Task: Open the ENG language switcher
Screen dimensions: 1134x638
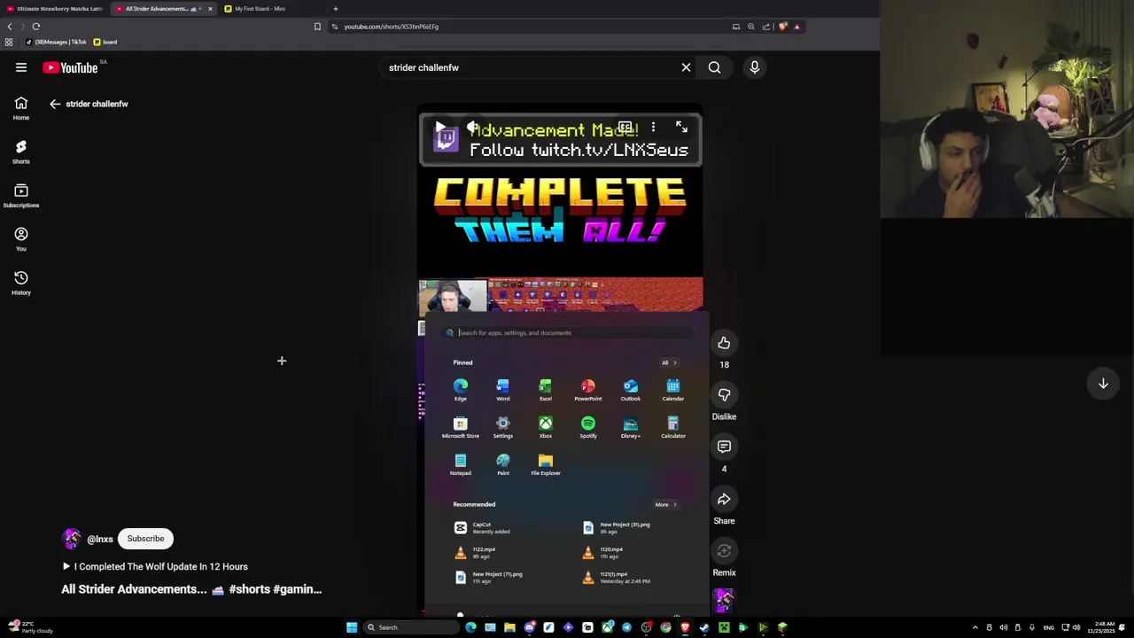Action: coord(1049,627)
